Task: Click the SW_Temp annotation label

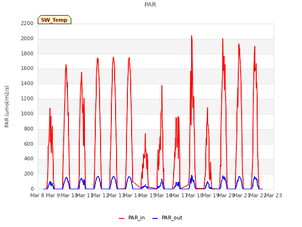Action: point(54,20)
